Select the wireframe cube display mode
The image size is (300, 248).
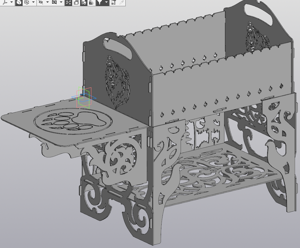click(x=27, y=2)
